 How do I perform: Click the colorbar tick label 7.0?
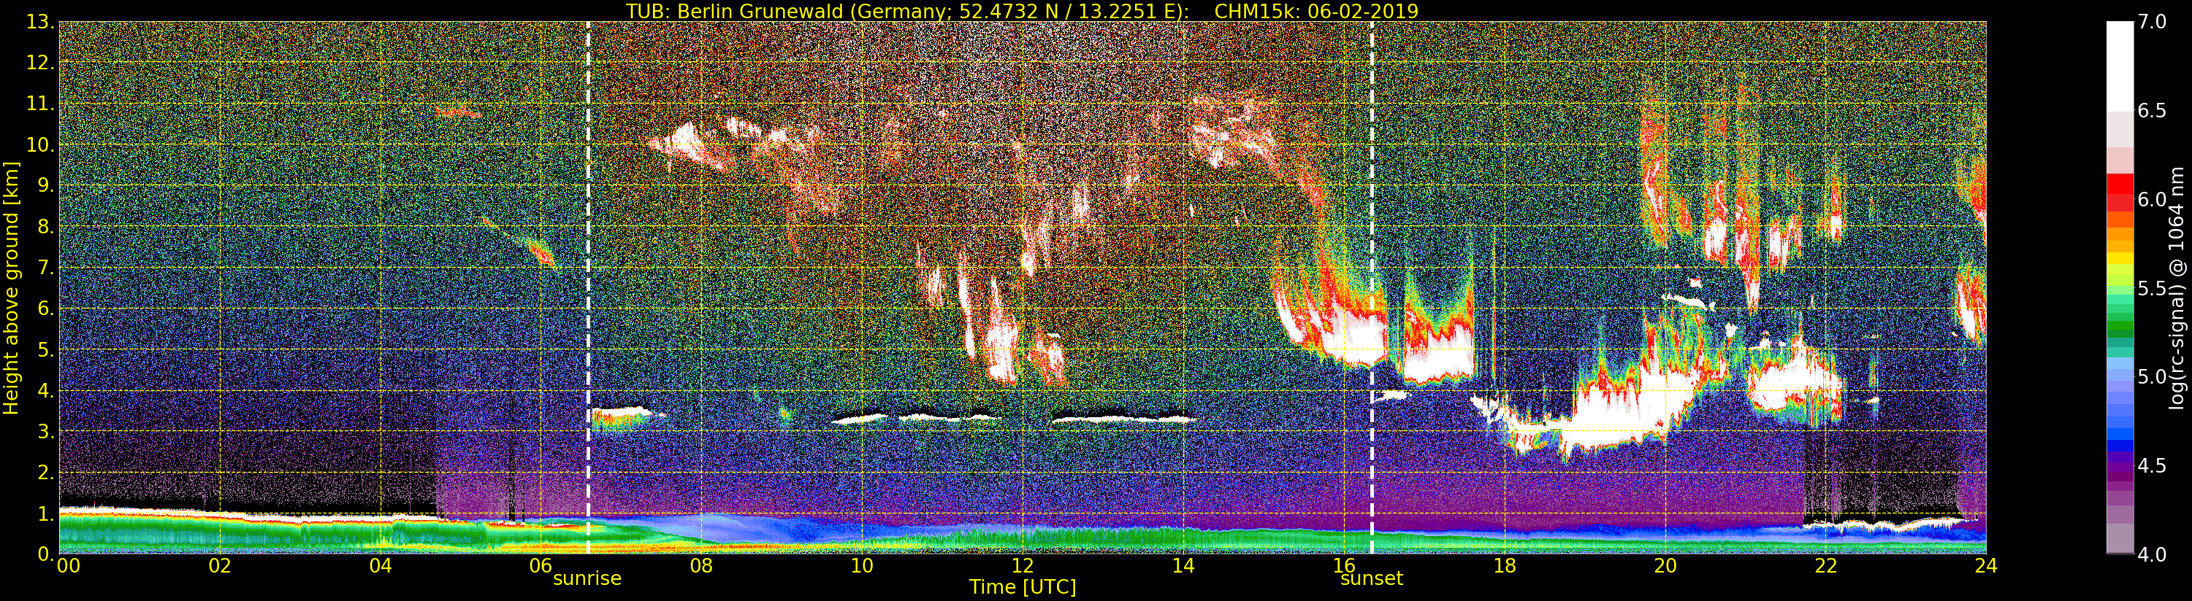pos(2152,22)
